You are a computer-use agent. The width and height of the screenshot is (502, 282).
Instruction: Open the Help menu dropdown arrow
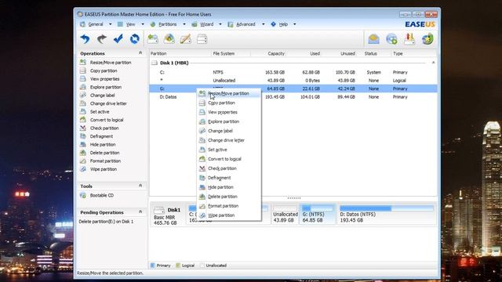point(294,24)
